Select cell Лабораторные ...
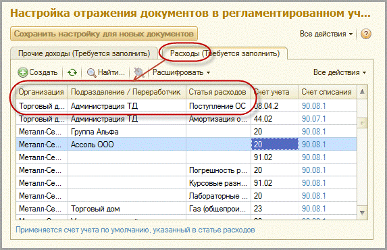Screen dimensions: 387x250 click(x=218, y=196)
